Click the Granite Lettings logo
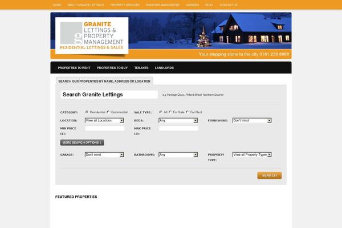The width and height of the screenshot is (342, 228). (x=92, y=35)
